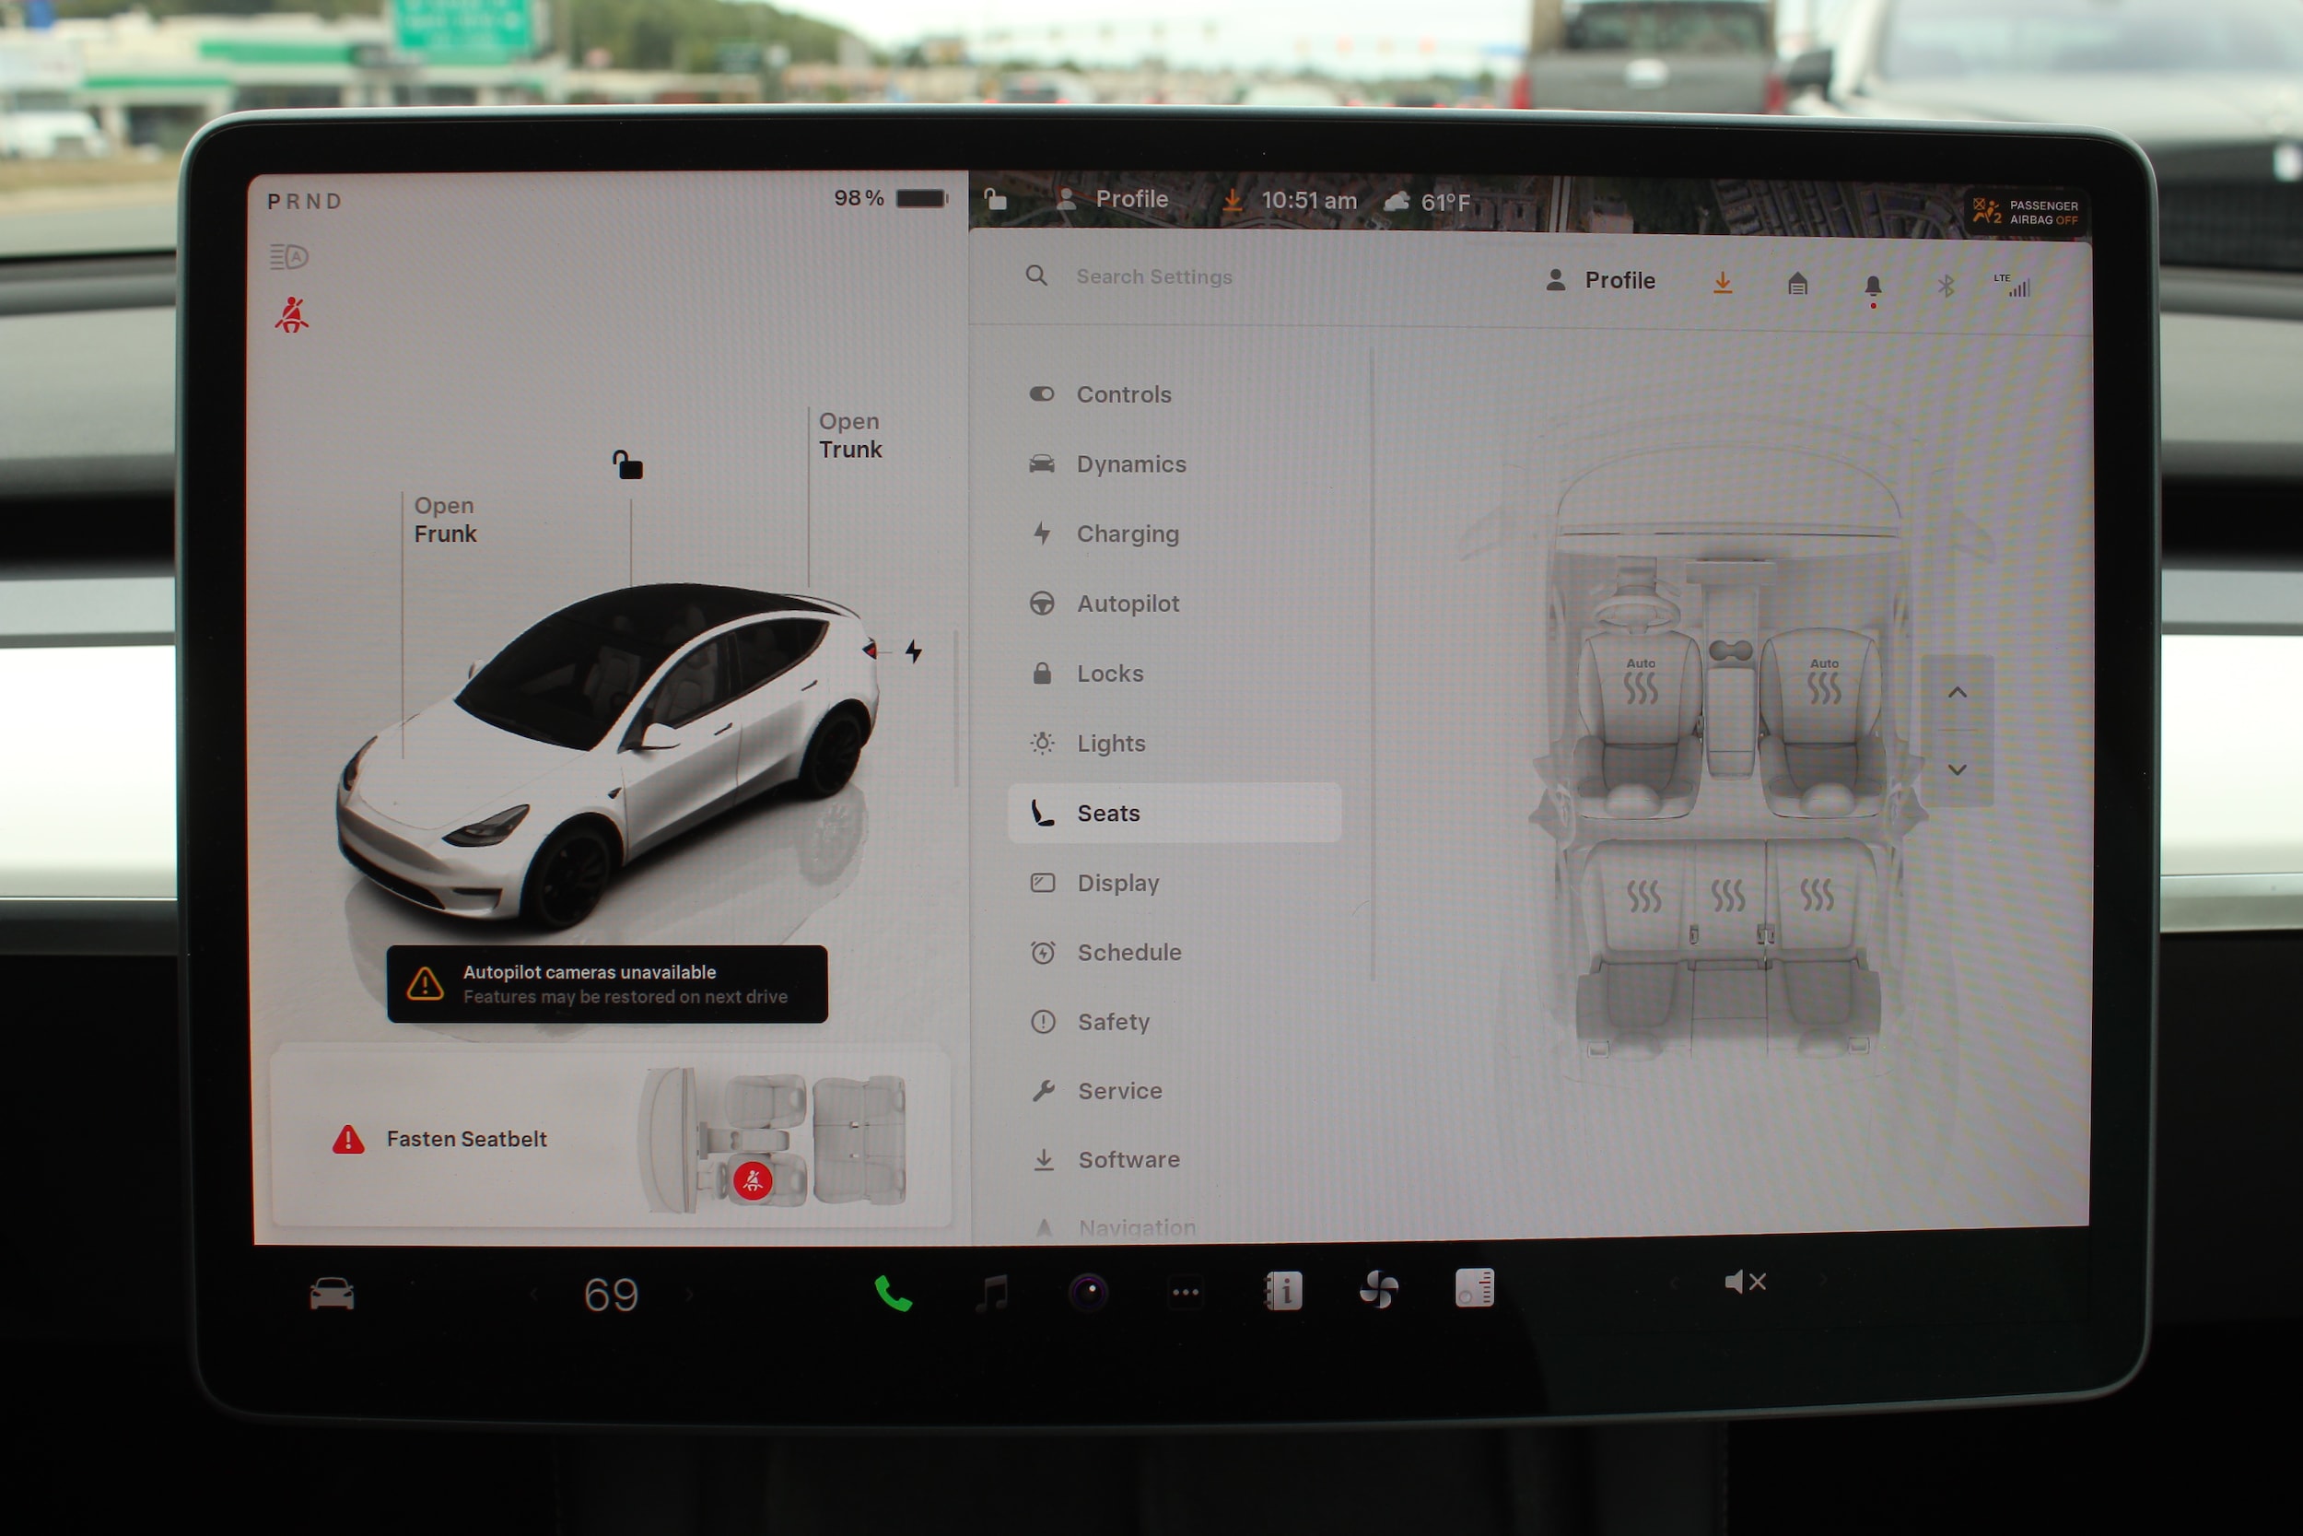Tap Open Frunk button
Screen dimensions: 2303x1536
pos(445,521)
